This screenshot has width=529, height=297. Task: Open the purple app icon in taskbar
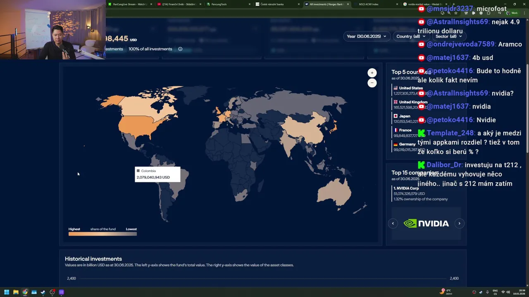pos(61,292)
